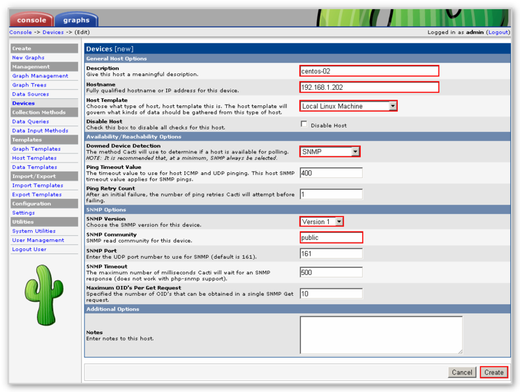The height and width of the screenshot is (392, 520).
Task: Open the Host Template dropdown
Action: click(348, 106)
